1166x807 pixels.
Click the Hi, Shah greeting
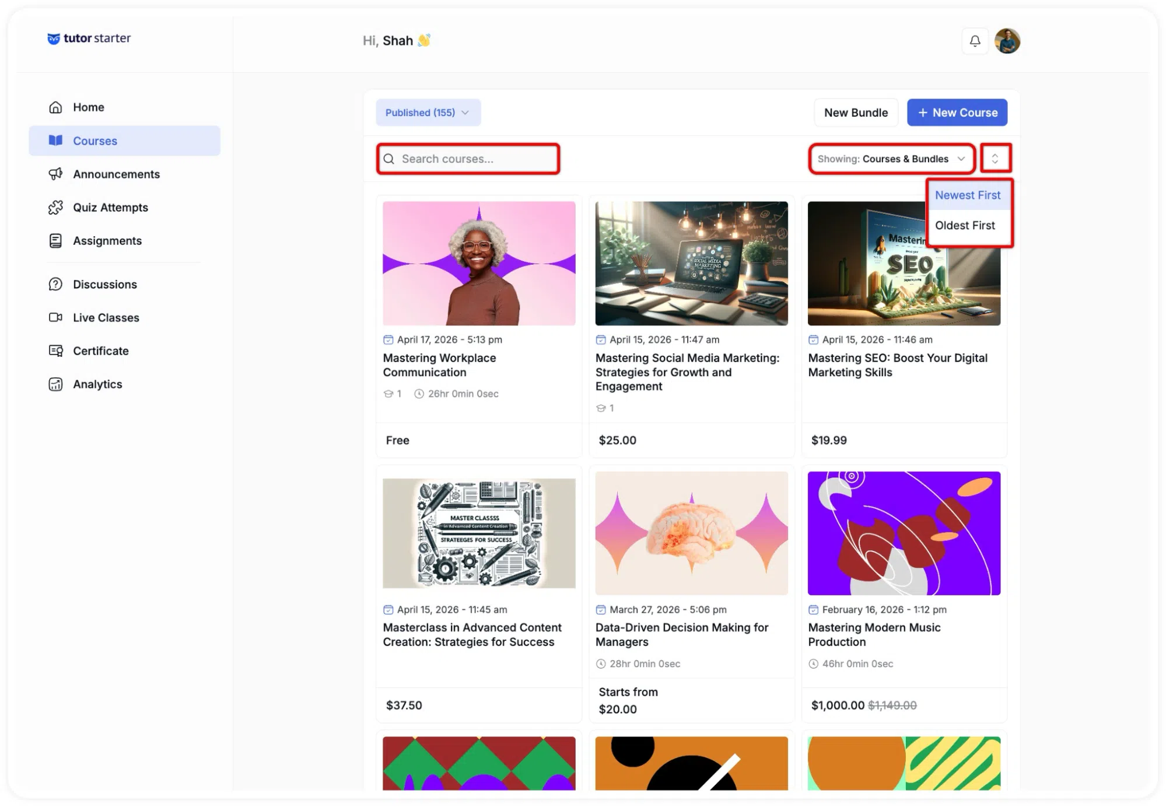(397, 41)
